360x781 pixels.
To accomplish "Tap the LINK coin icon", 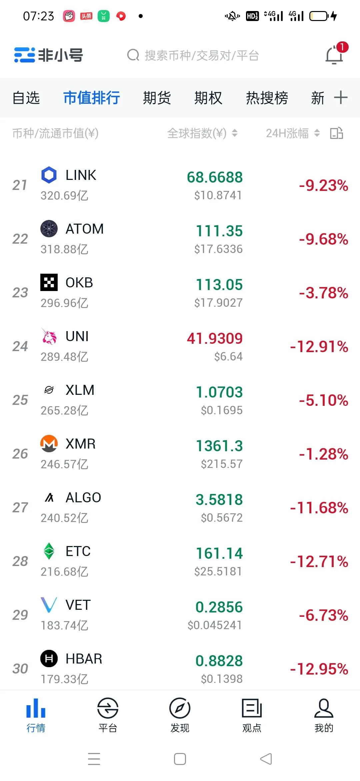I will coord(49,175).
